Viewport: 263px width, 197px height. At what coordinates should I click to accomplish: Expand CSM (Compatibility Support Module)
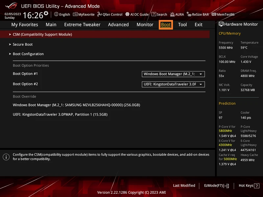(42, 34)
